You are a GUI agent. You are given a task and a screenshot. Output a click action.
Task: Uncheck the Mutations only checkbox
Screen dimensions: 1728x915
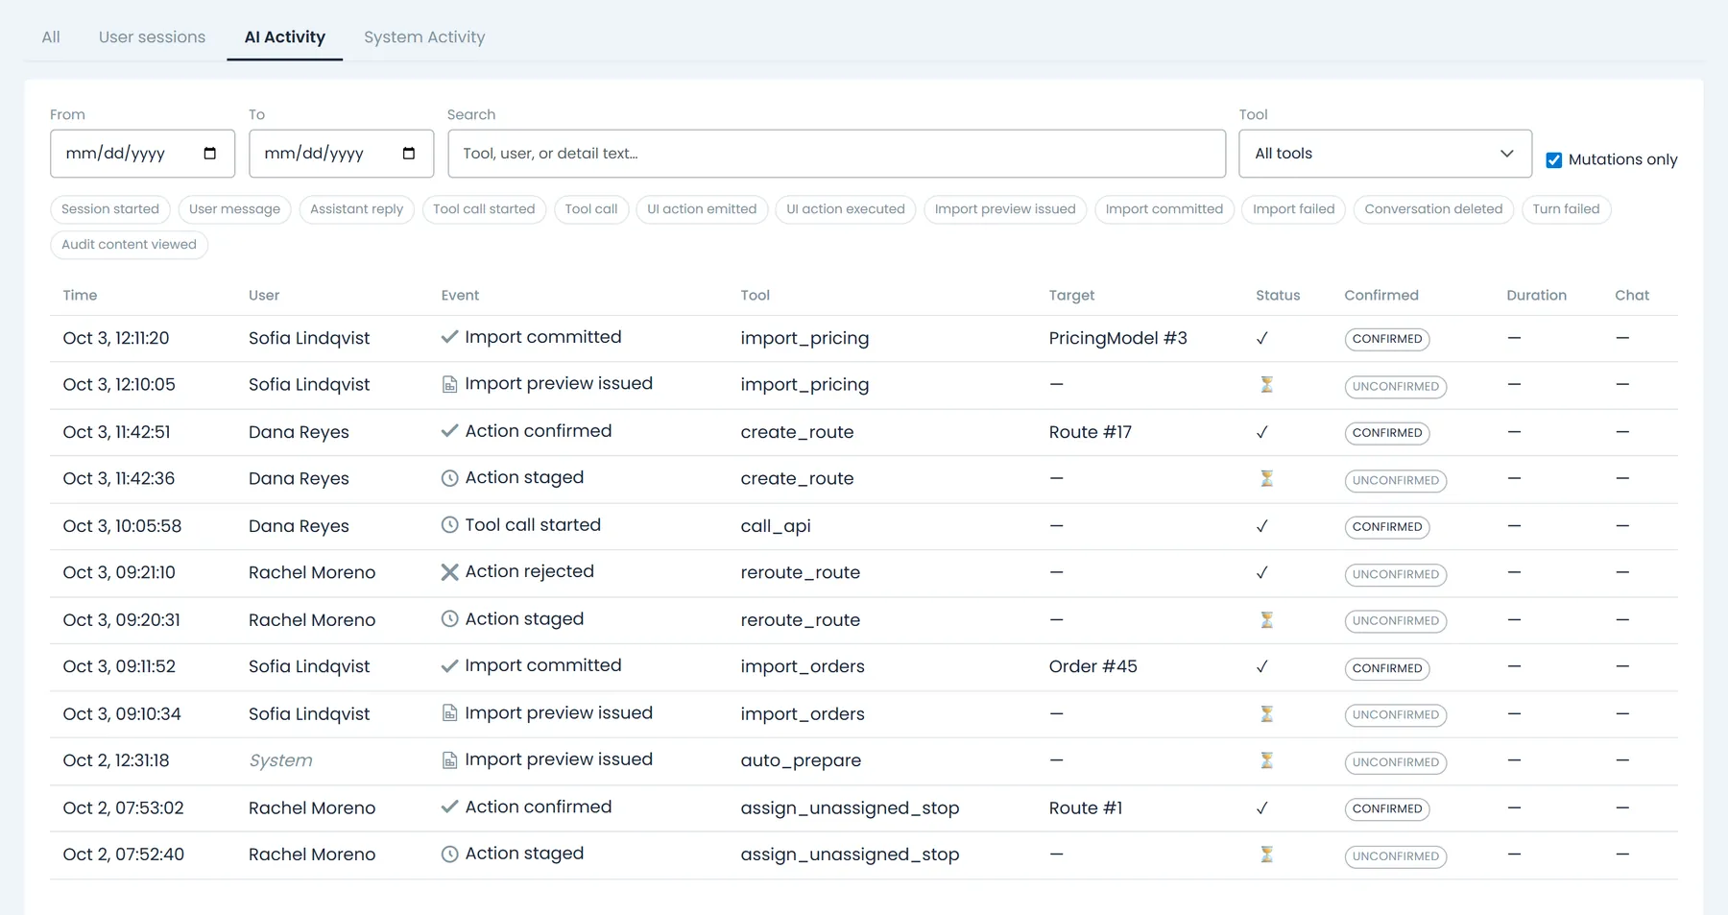pos(1553,160)
